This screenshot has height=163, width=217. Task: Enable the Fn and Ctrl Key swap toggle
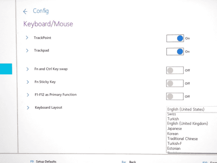(175, 70)
